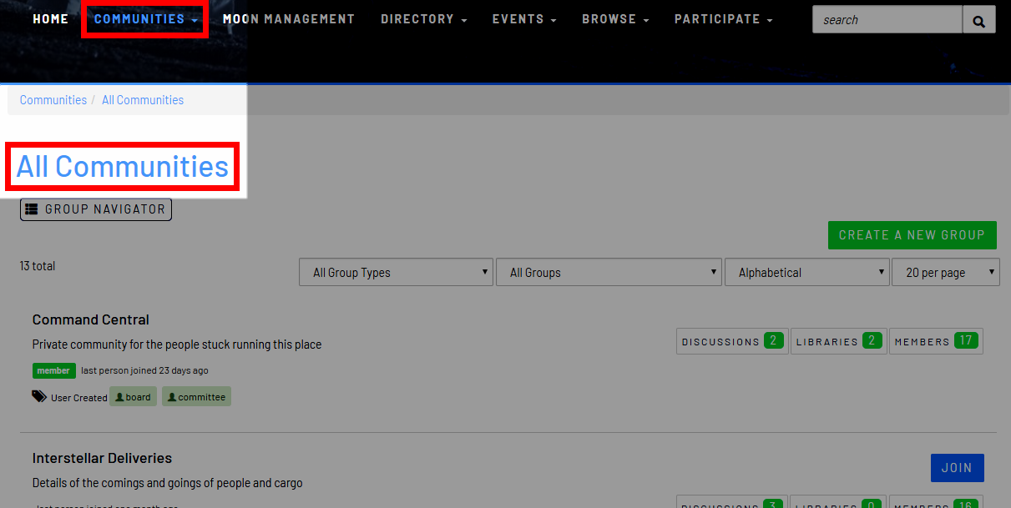Image resolution: width=1011 pixels, height=508 pixels.
Task: Open the Interstellar Deliveries community
Action: (x=102, y=458)
